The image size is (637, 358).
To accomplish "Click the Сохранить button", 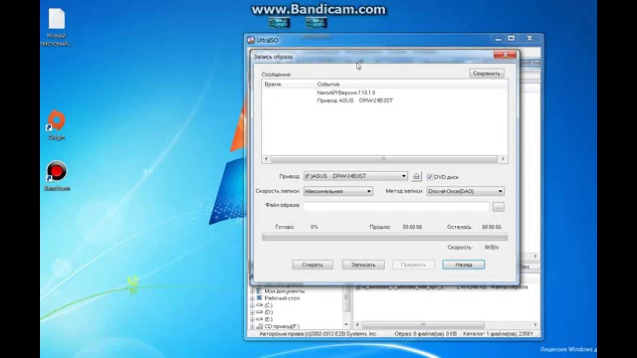I will coord(486,73).
